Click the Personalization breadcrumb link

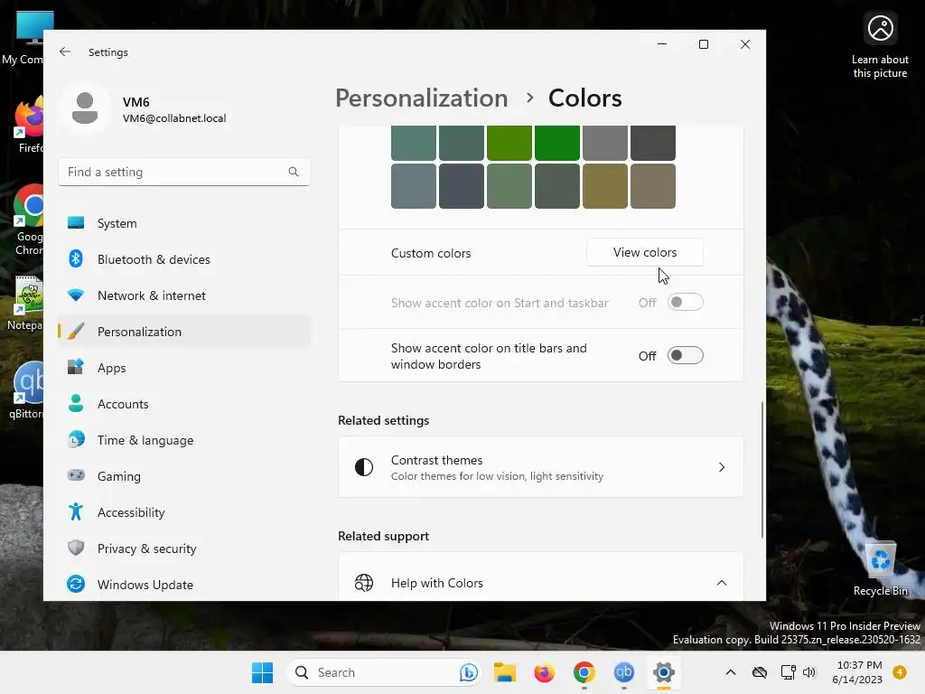click(421, 98)
